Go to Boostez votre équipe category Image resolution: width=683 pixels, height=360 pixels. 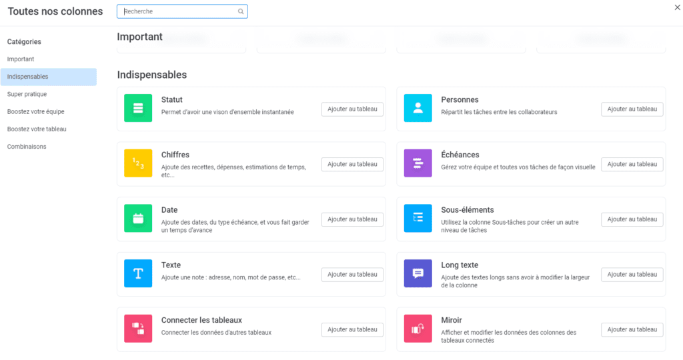35,111
